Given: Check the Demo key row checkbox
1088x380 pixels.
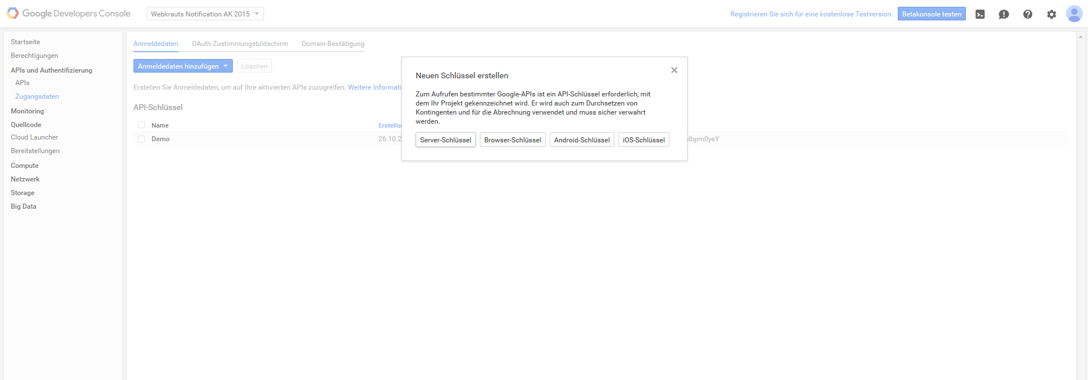Looking at the screenshot, I should (141, 138).
